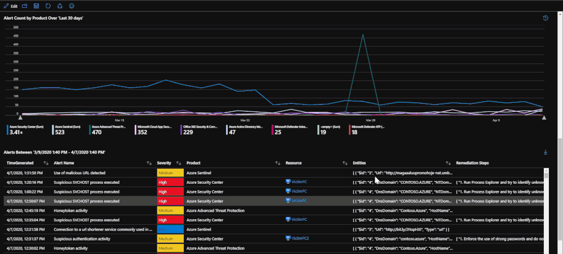Select Azure Active Directory 47 legend tile
Screen dimensions: 563x254
pos(246,130)
